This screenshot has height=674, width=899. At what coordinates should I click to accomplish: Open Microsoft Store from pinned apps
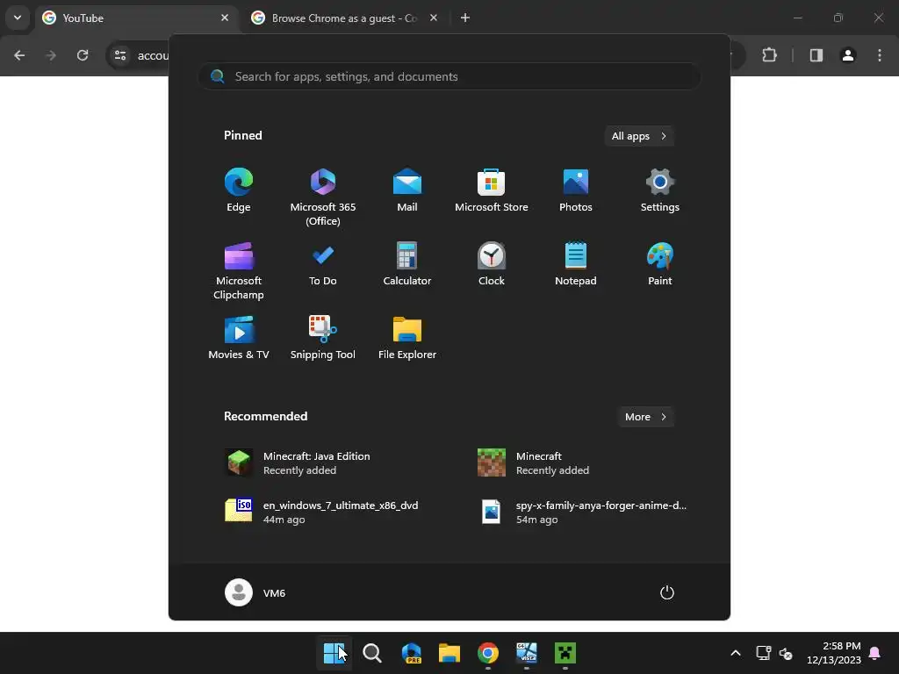point(492,190)
